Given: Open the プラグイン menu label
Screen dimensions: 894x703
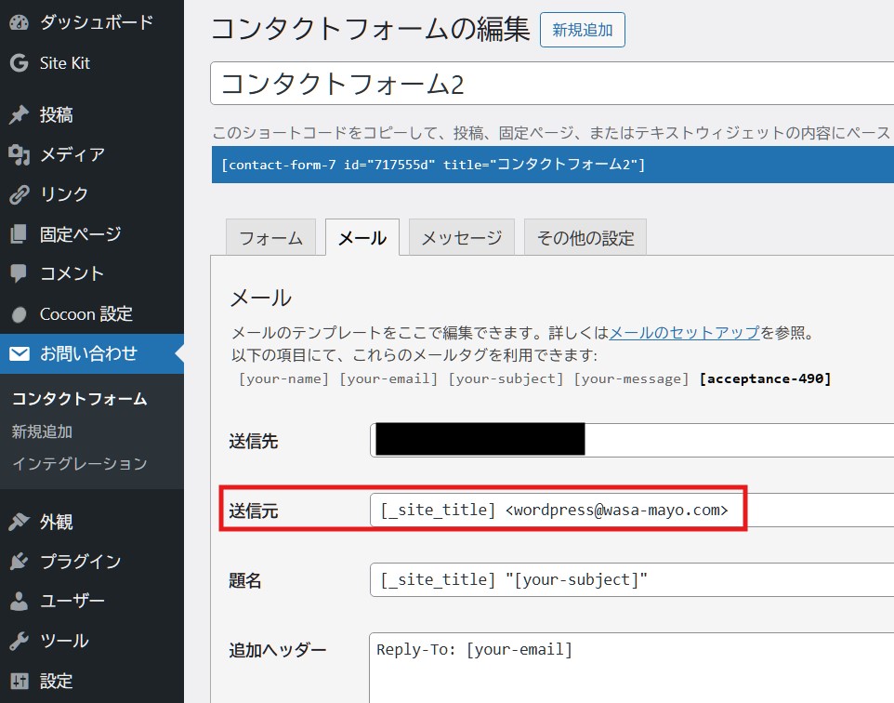Looking at the screenshot, I should point(81,562).
